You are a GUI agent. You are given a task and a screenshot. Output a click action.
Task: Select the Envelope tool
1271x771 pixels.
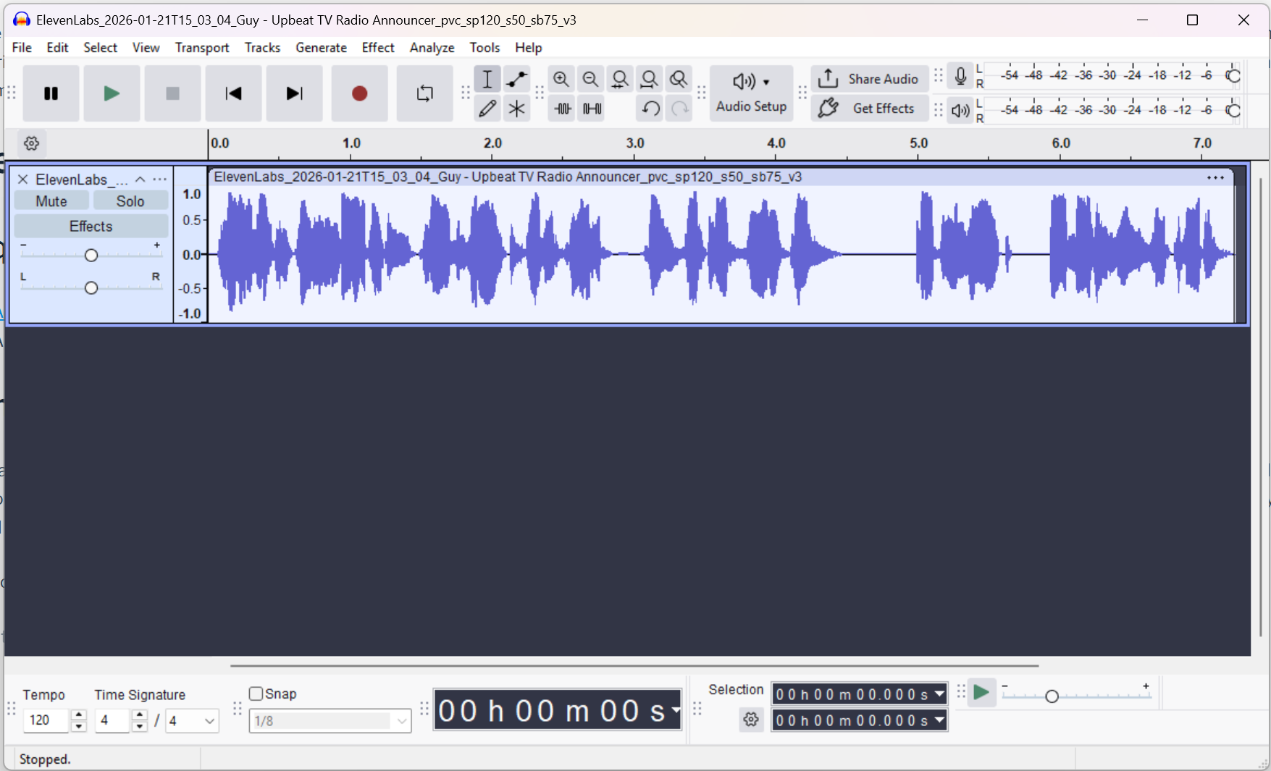[x=516, y=79]
